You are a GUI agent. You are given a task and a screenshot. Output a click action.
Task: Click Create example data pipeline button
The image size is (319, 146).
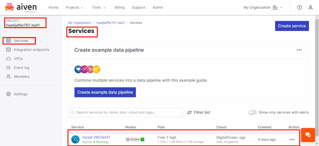point(105,92)
